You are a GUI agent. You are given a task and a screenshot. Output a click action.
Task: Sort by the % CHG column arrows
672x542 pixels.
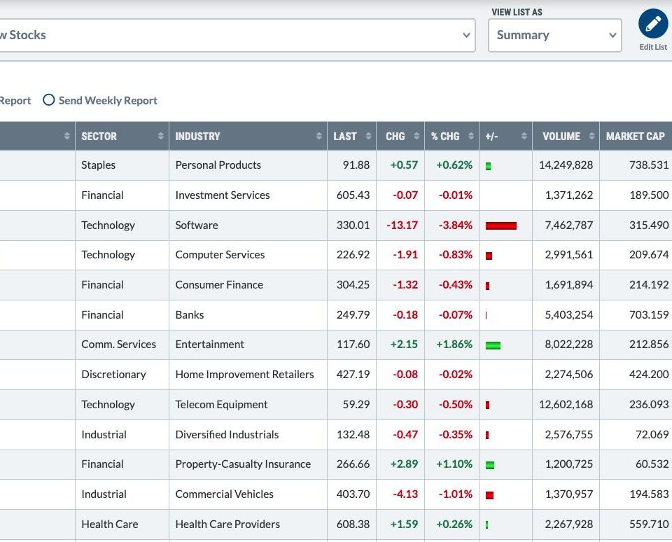pyautogui.click(x=471, y=137)
